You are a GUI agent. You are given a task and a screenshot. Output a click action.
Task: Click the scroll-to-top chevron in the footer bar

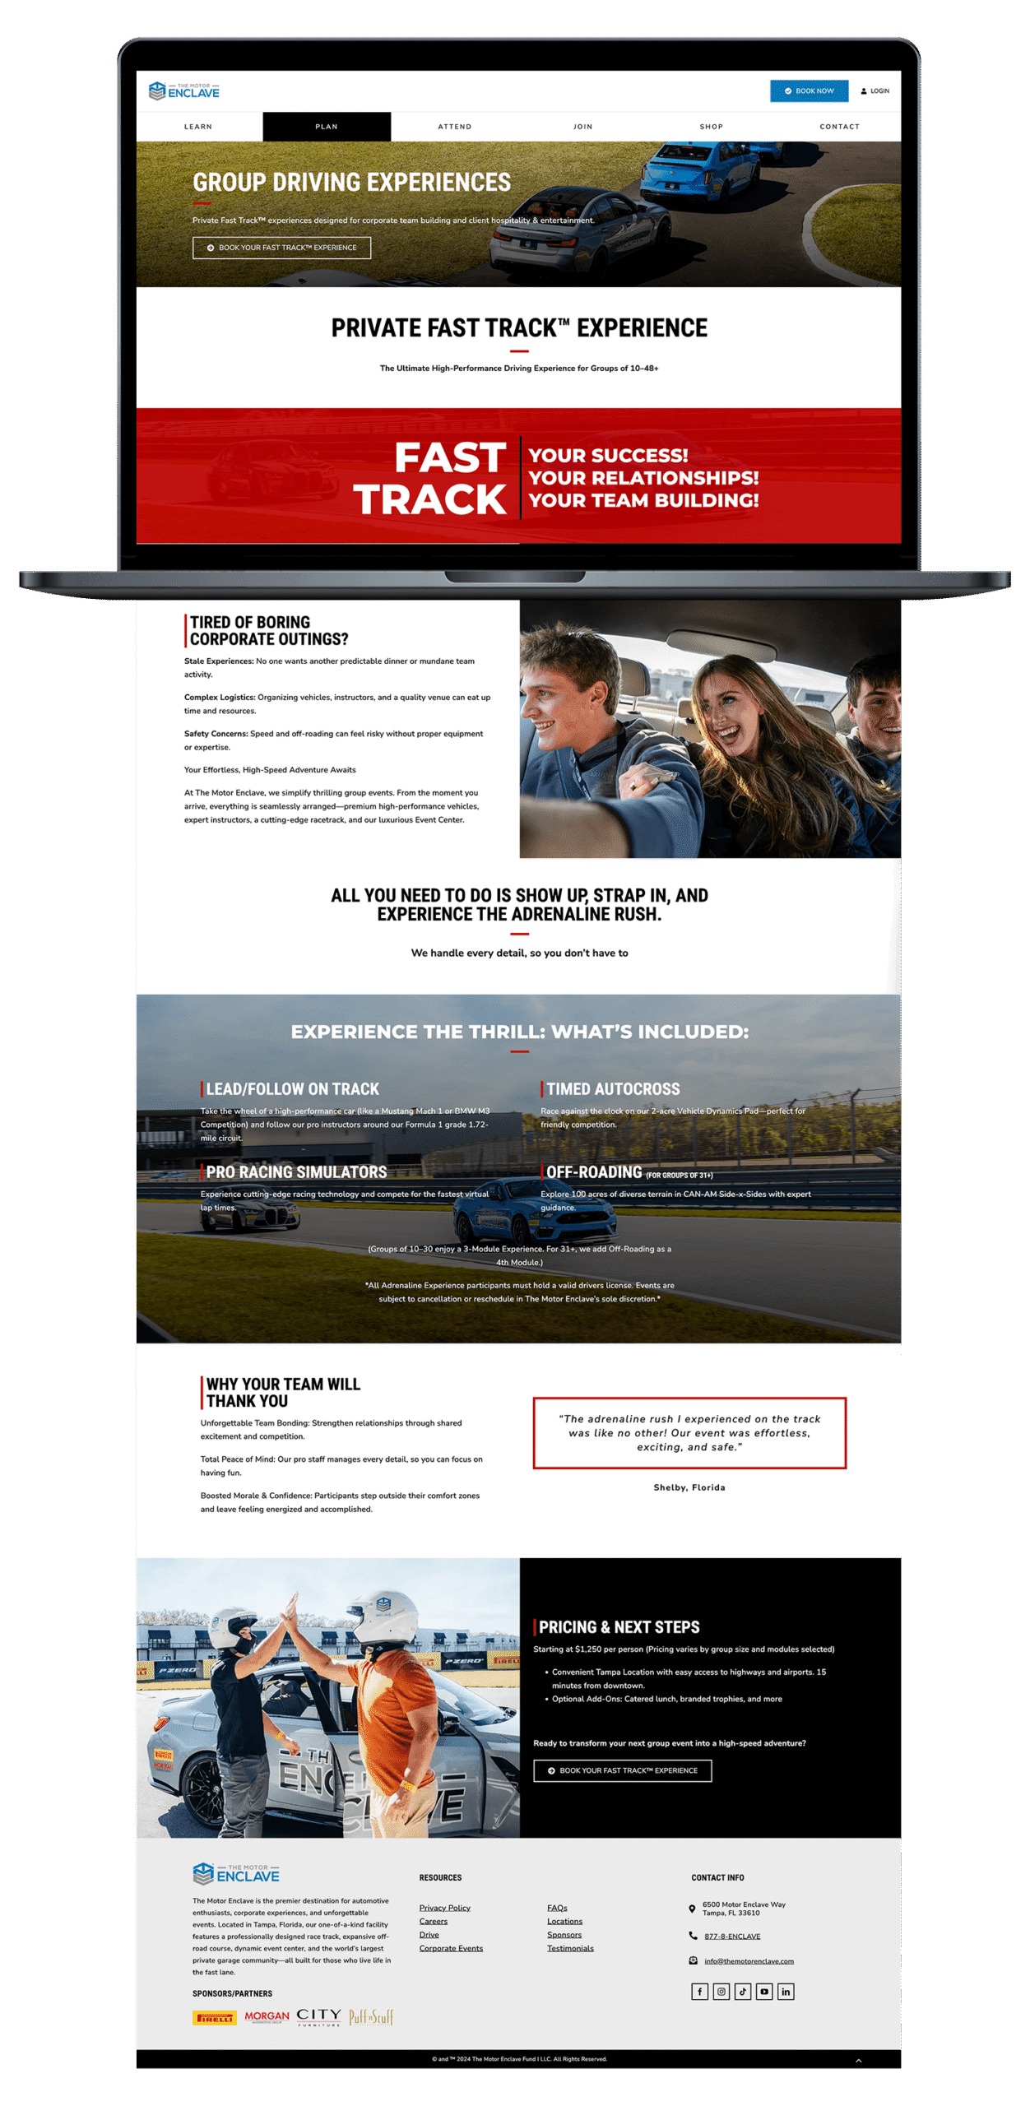(858, 2061)
